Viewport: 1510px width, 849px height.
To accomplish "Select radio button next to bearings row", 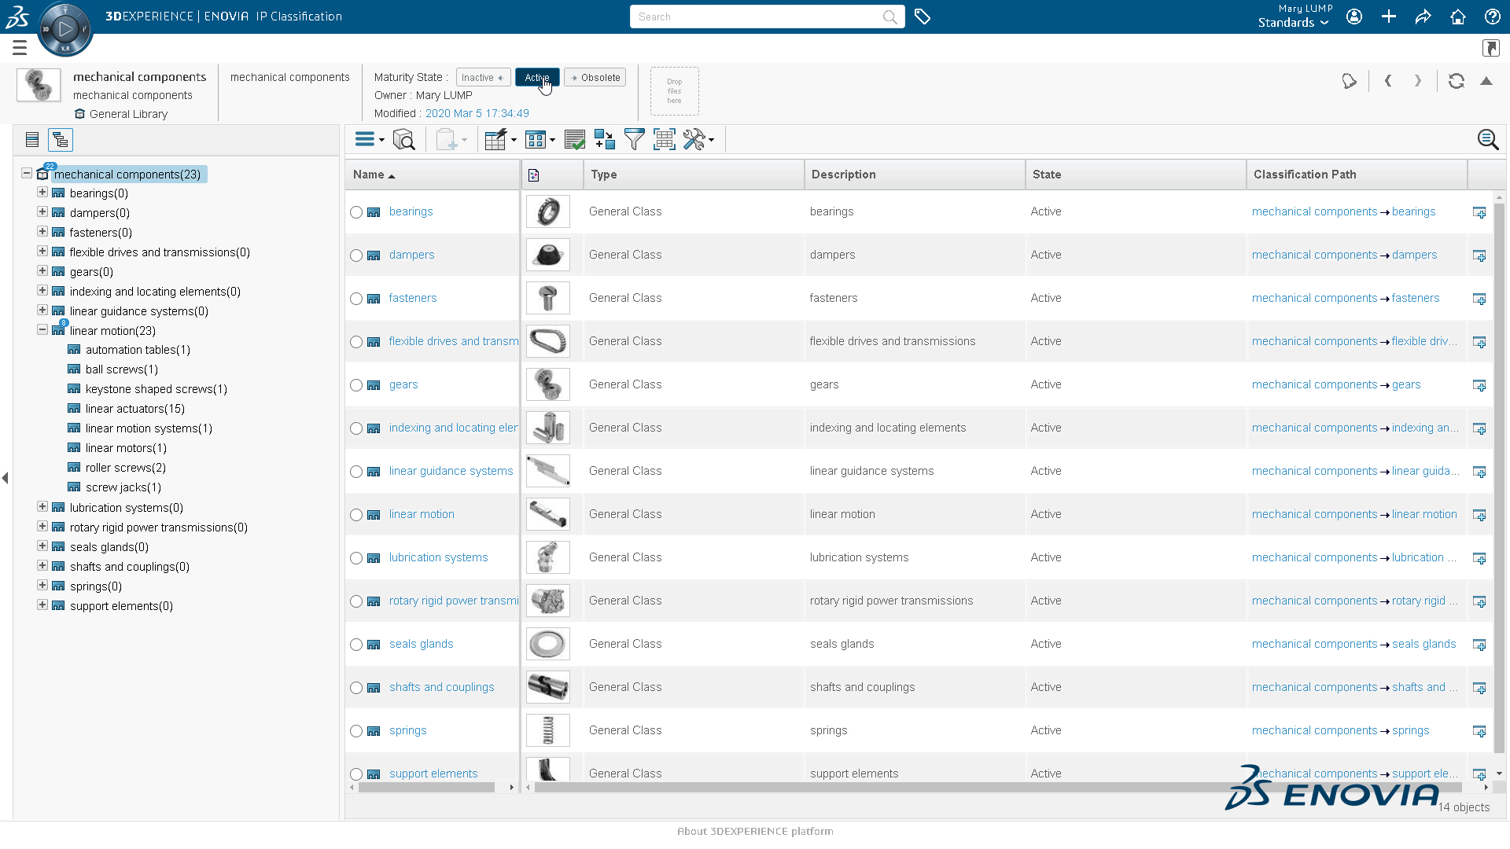I will coord(357,211).
